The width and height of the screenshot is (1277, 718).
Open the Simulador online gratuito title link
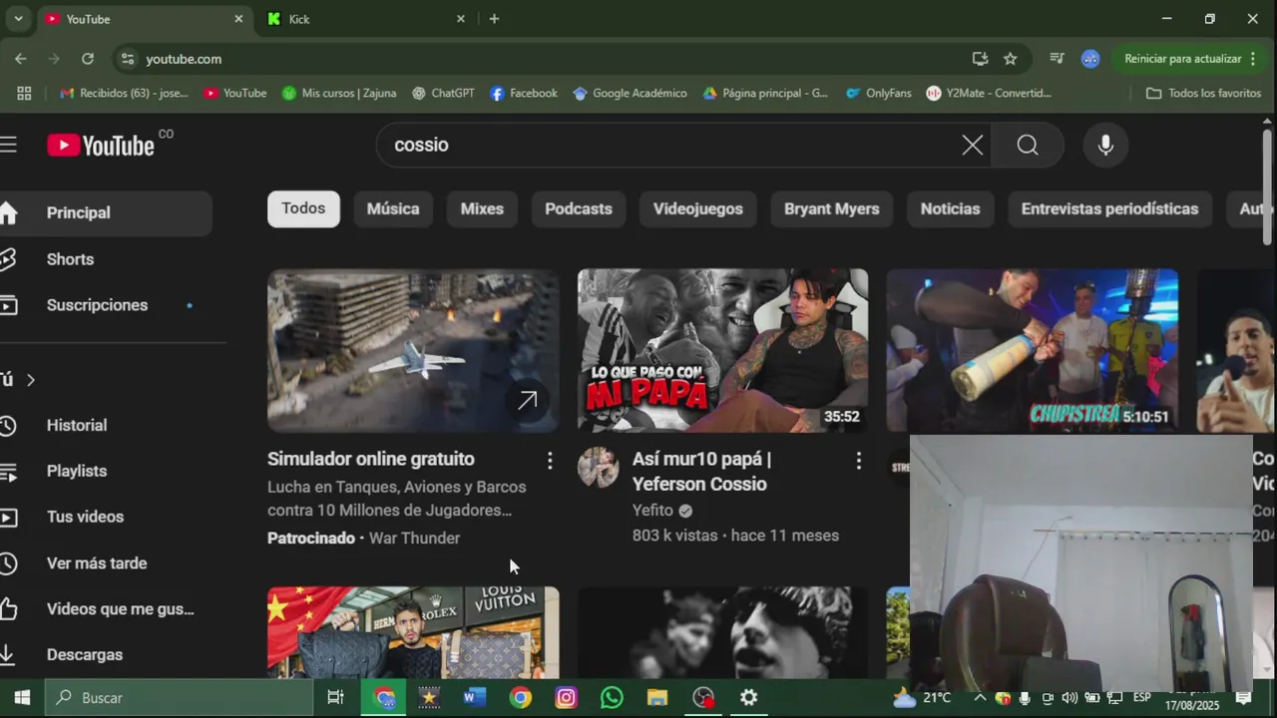[x=371, y=459]
